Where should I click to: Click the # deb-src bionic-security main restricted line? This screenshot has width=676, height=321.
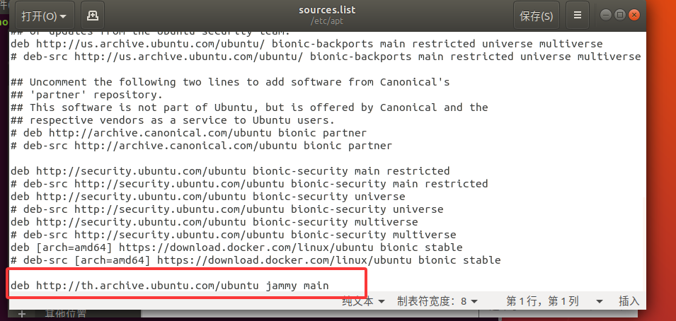click(x=249, y=184)
